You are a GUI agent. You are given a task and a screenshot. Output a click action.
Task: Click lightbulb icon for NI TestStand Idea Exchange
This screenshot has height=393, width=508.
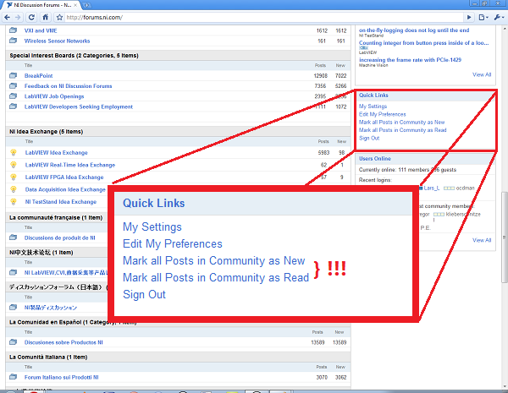[14, 201]
